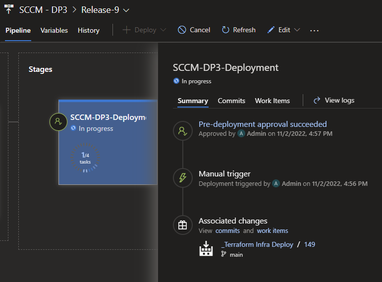
Task: Select the SCCM-DP3-Deployment stage card title
Action: coord(108,117)
